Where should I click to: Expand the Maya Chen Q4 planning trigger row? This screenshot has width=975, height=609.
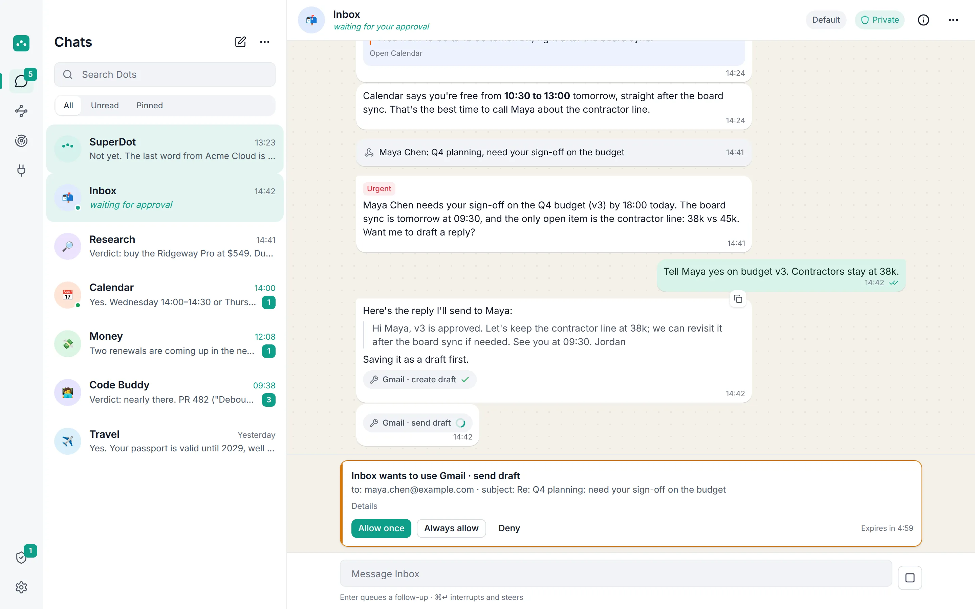(x=554, y=152)
